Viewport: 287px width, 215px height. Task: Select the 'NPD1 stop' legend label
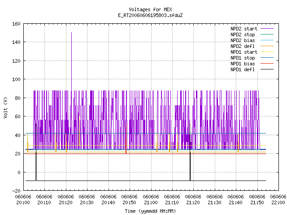click(243, 58)
